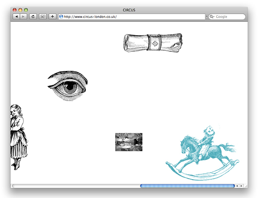
Task: Click the green zoom window button
Action: tap(26, 10)
